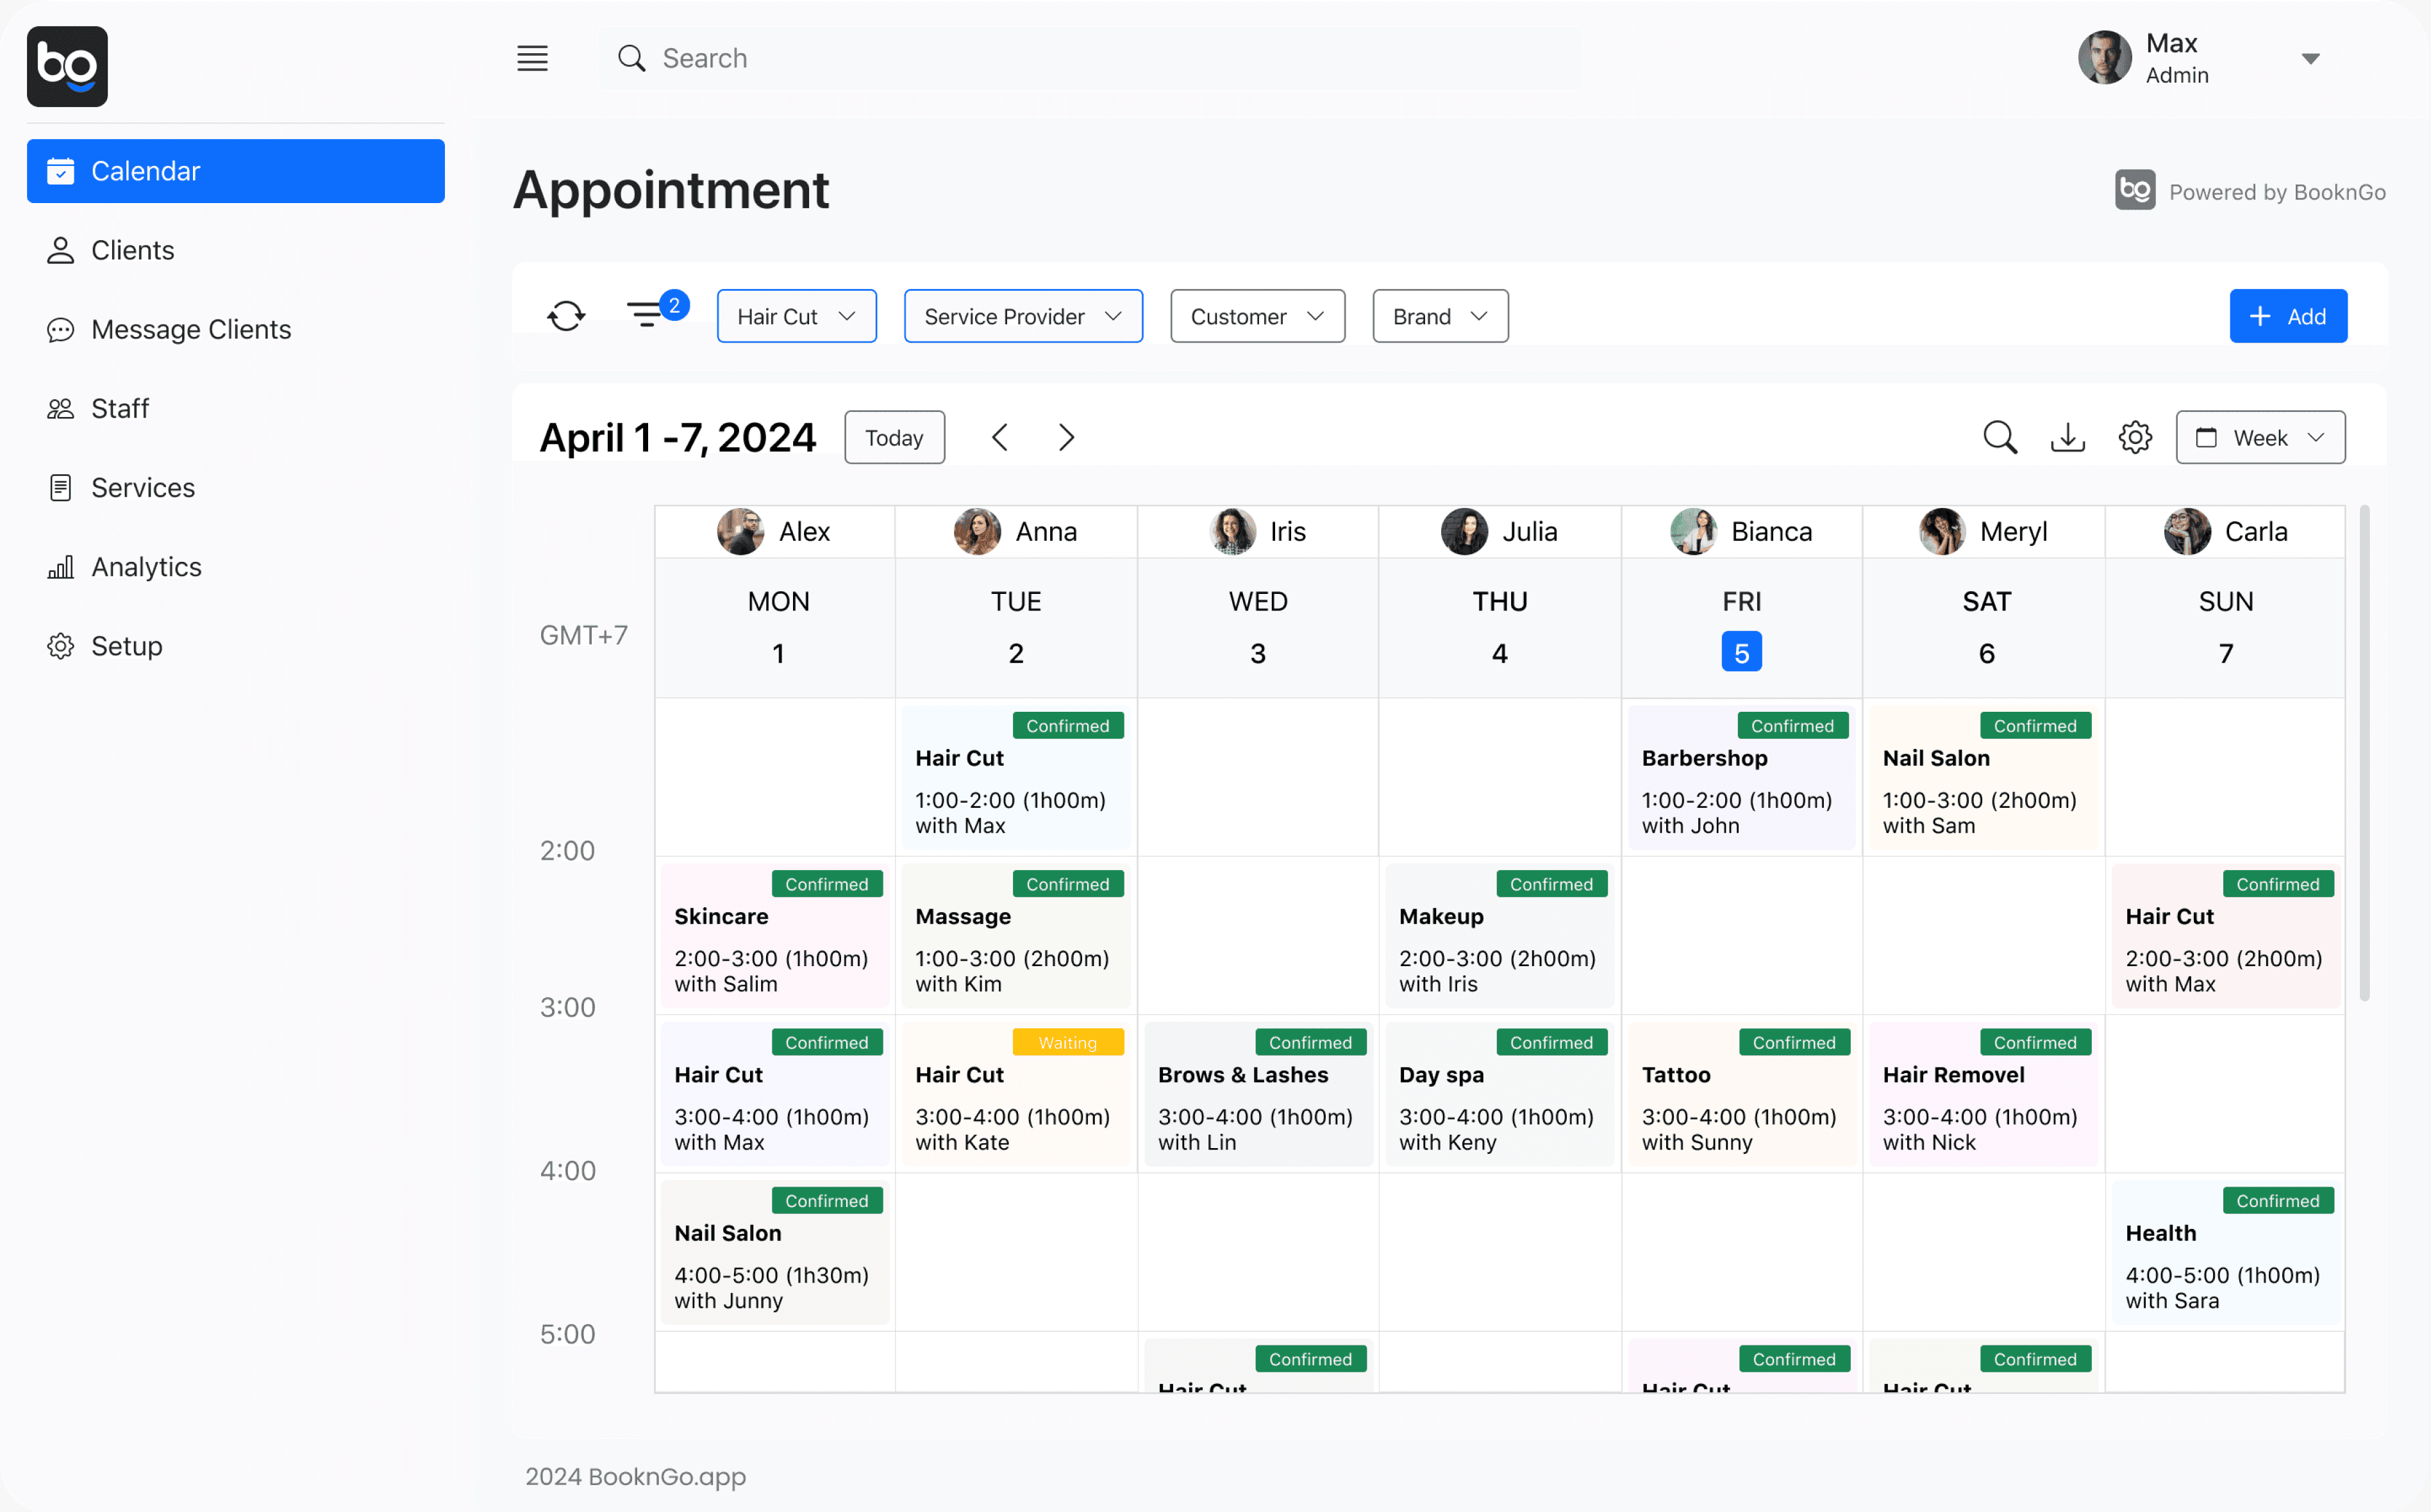Add a new appointment
2431x1512 pixels.
click(x=2288, y=315)
